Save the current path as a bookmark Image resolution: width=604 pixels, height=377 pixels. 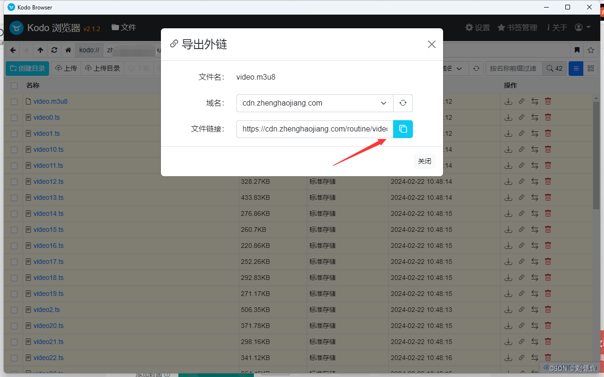point(577,50)
